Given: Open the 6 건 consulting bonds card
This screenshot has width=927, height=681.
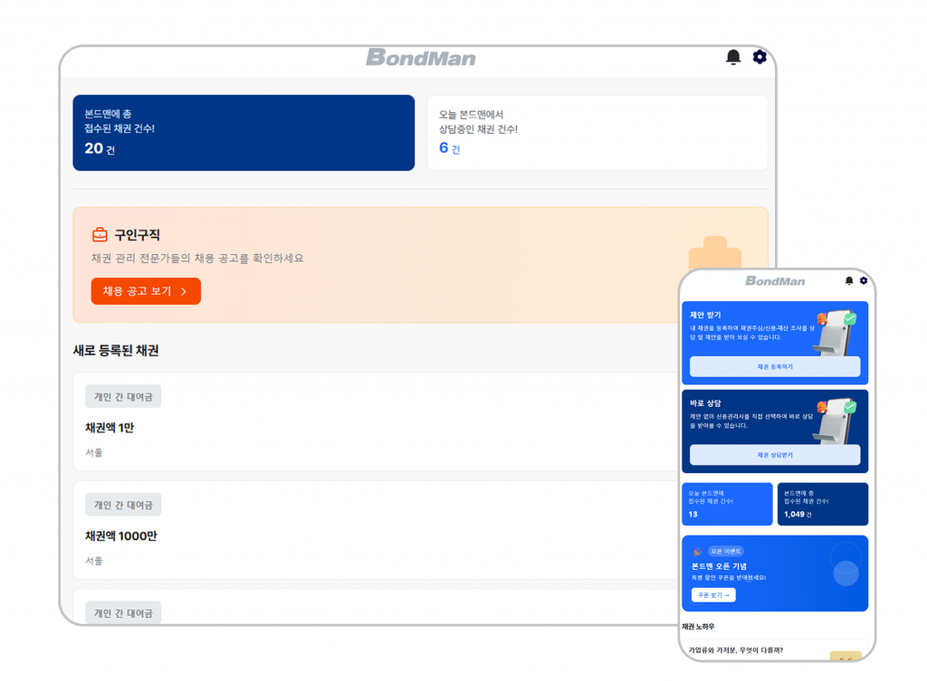Looking at the screenshot, I should pyautogui.click(x=597, y=133).
